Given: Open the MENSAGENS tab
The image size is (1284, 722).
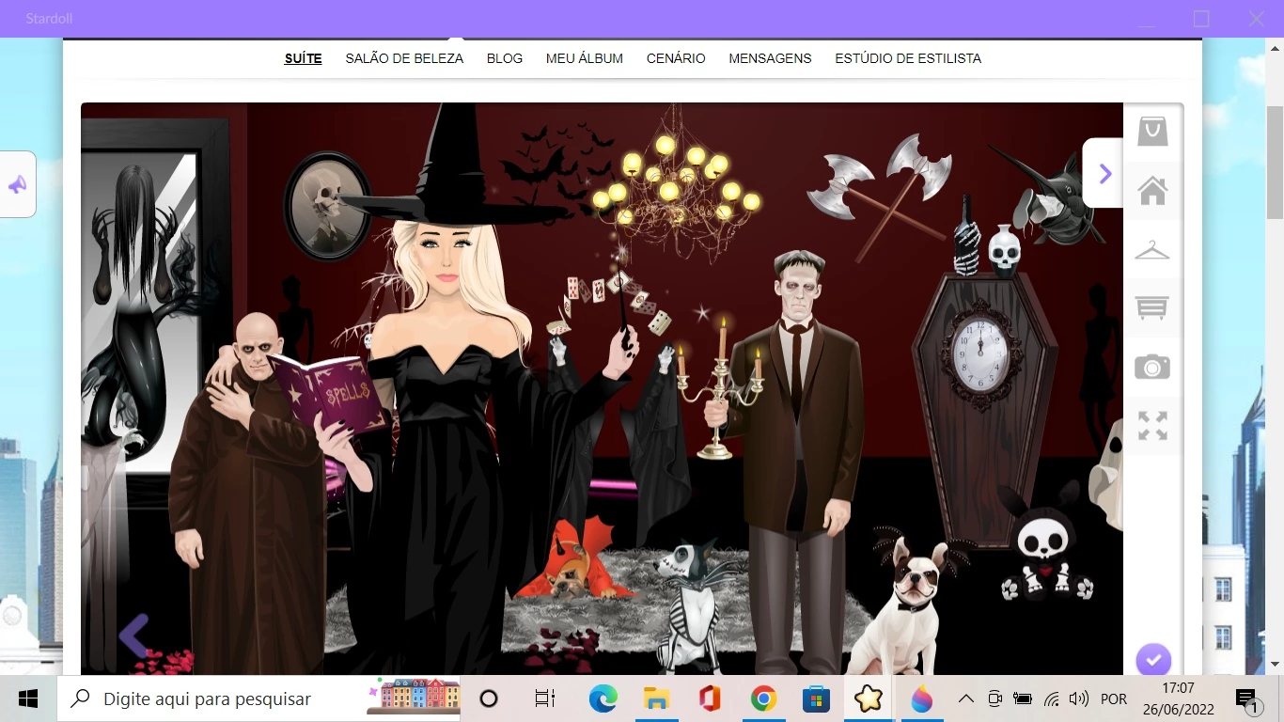Looking at the screenshot, I should click(770, 58).
